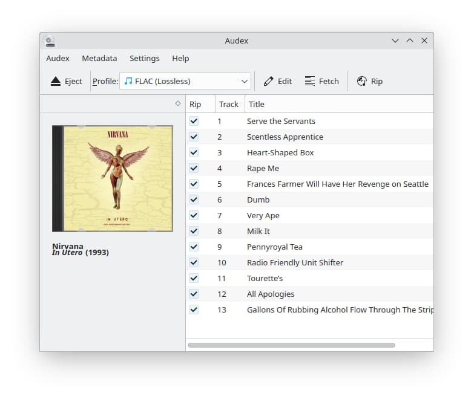Click the music note icon in Profile box
The image size is (474, 399).
[128, 82]
